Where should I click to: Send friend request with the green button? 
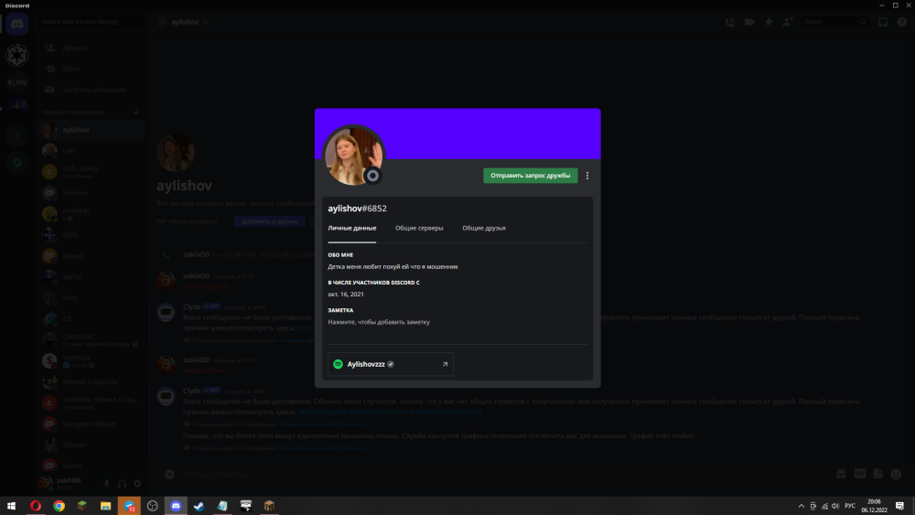[x=531, y=176]
